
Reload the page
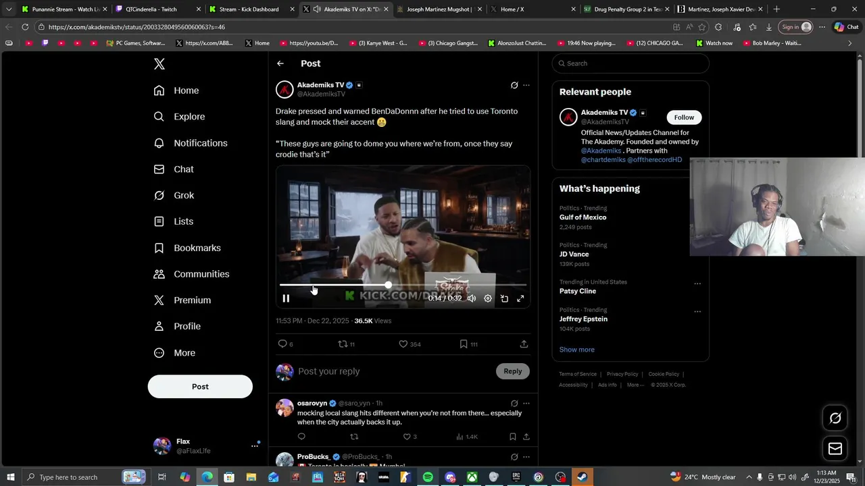point(25,27)
